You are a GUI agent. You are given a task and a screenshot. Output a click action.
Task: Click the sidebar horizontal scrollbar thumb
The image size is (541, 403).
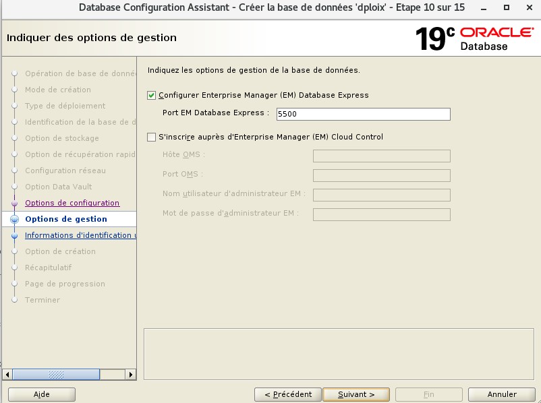point(56,375)
